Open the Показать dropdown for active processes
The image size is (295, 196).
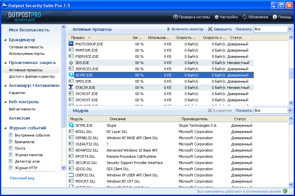click(289, 29)
